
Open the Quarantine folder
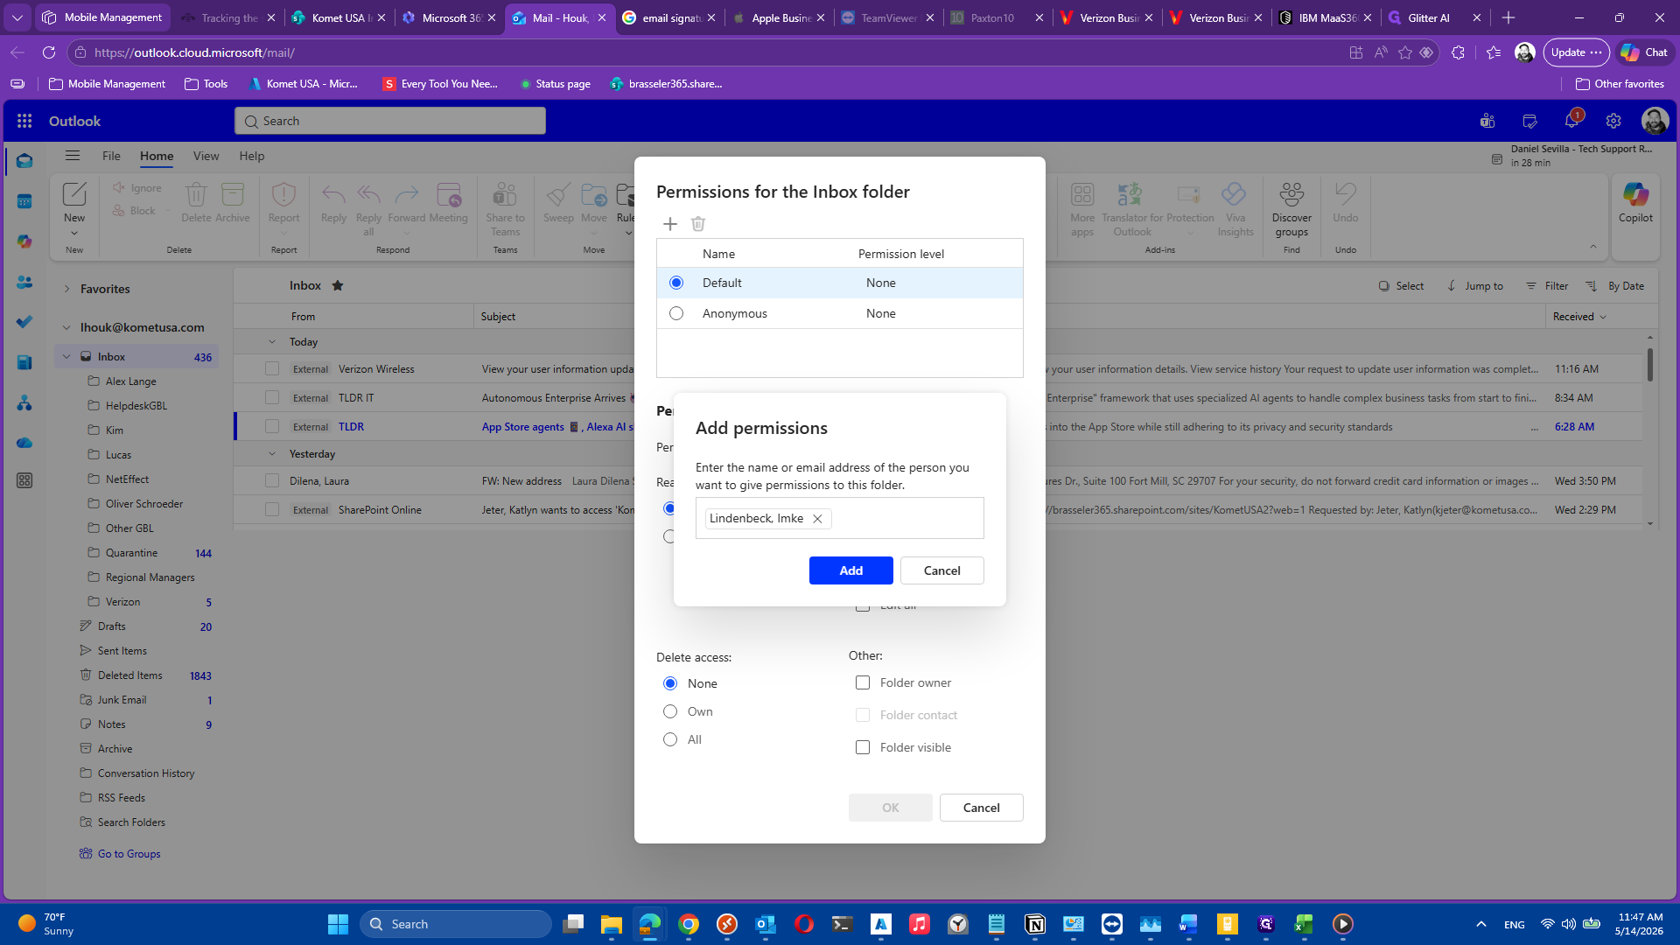(x=132, y=553)
